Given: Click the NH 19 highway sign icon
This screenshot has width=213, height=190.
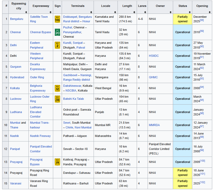Looking at the screenshot, I should click(x=57, y=162).
